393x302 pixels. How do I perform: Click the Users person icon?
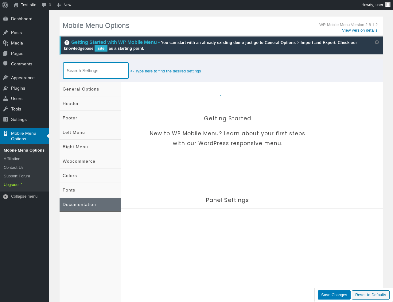pyautogui.click(x=6, y=99)
